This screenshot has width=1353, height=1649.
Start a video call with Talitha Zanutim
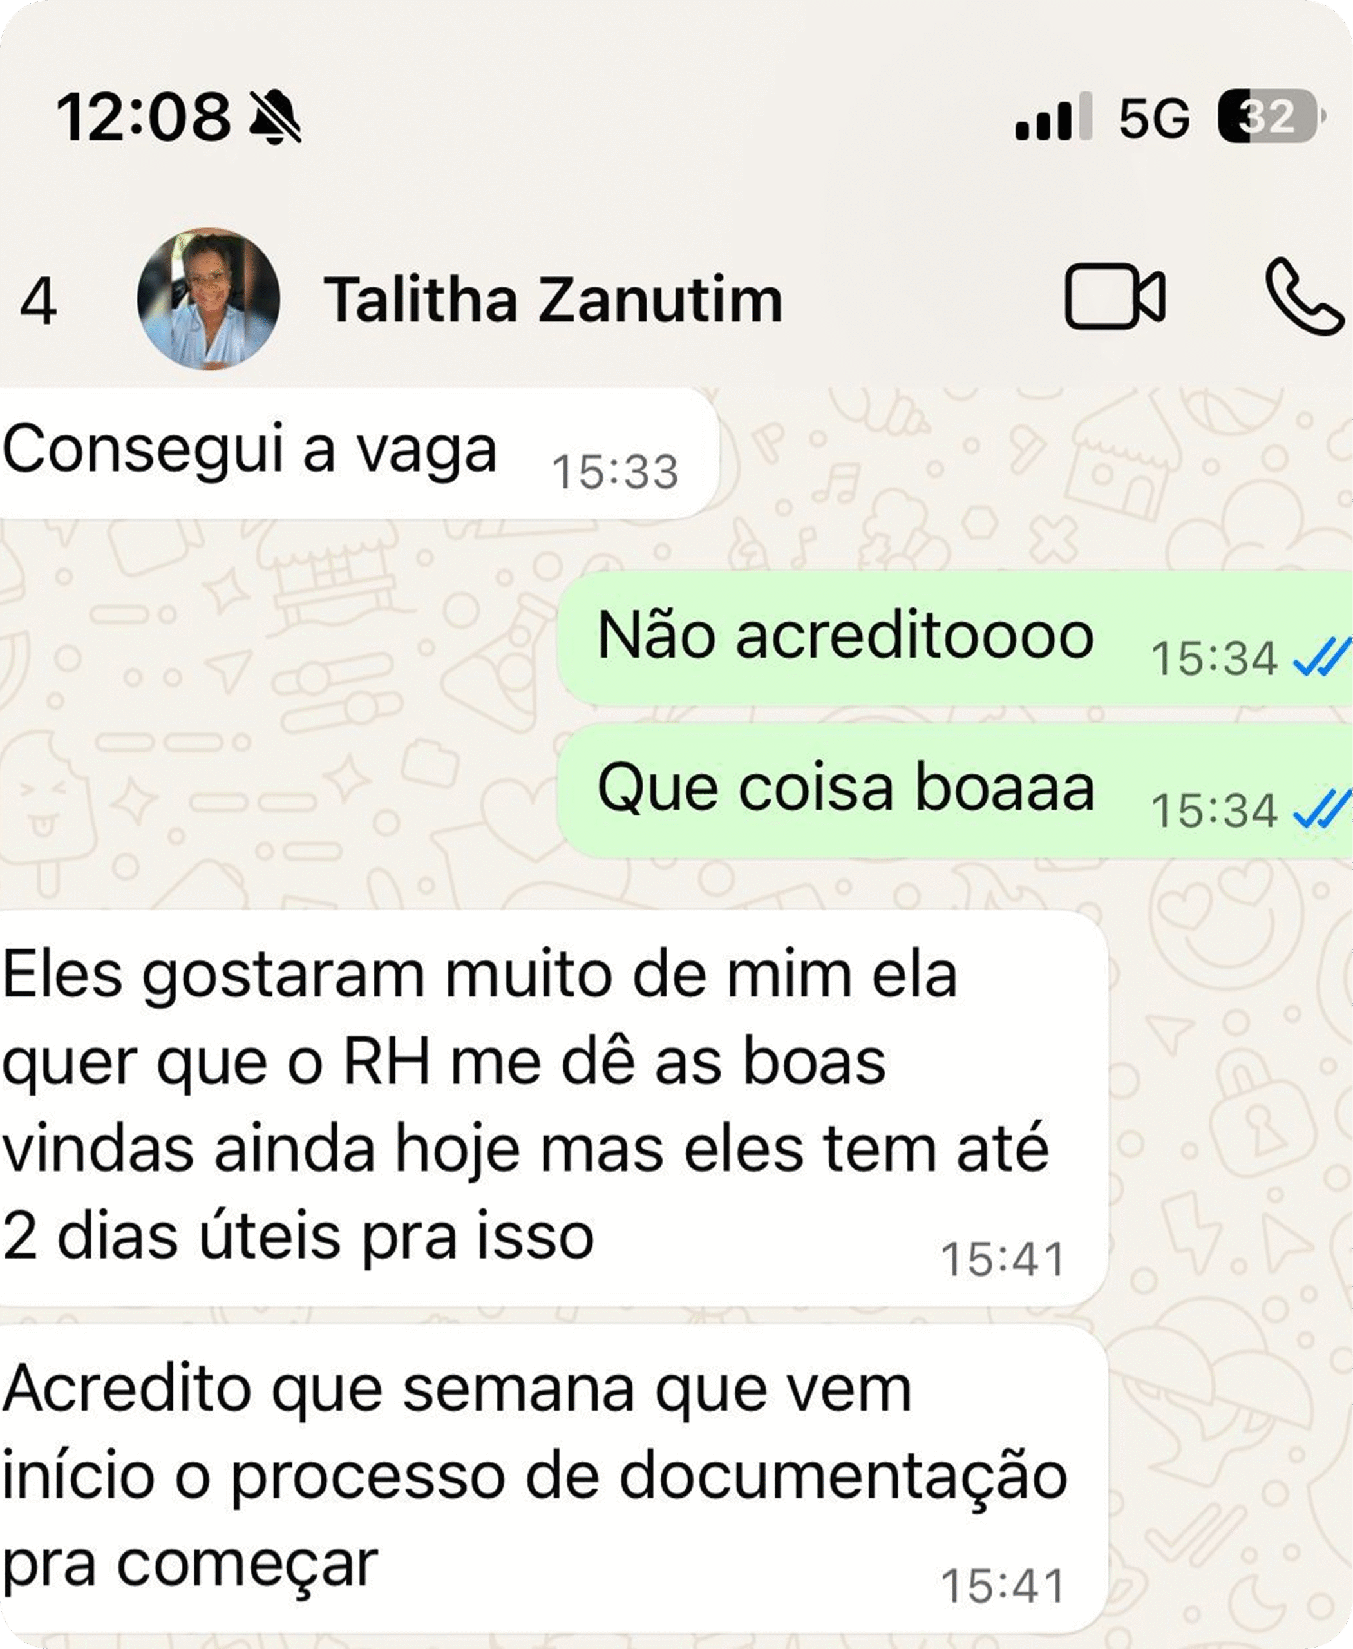pyautogui.click(x=1115, y=296)
